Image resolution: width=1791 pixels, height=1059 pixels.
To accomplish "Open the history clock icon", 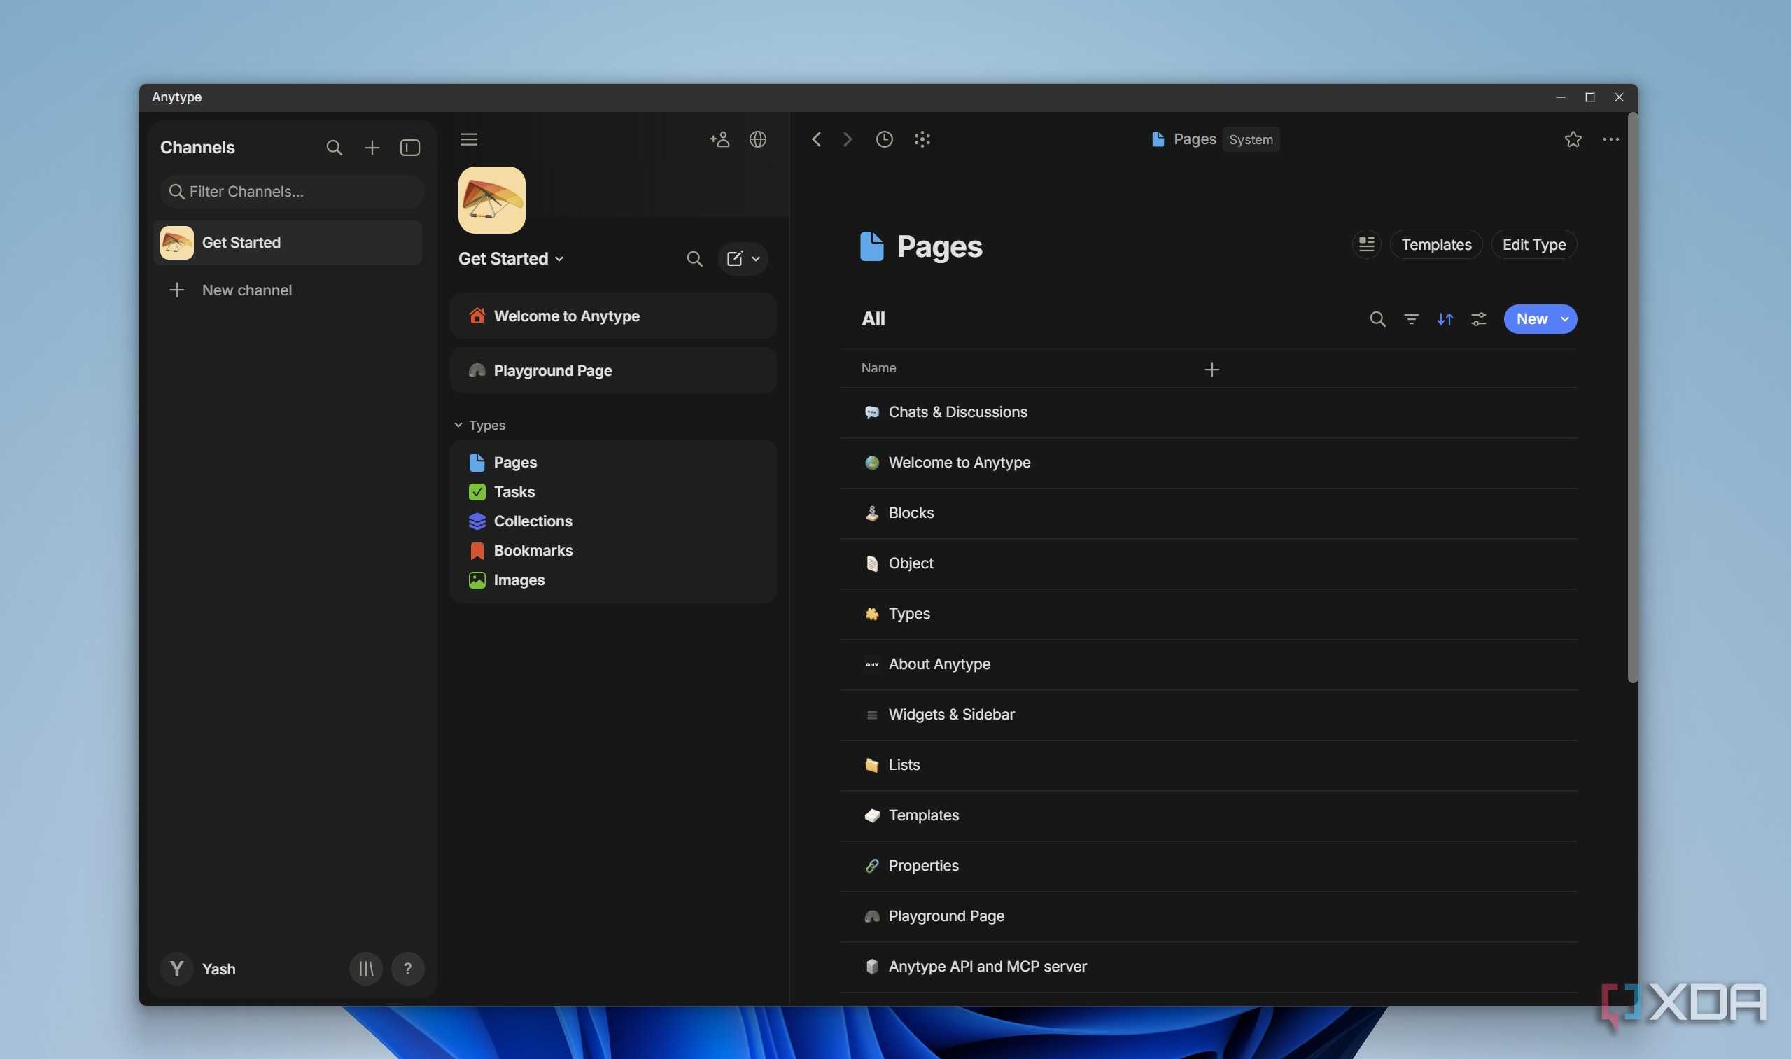I will tap(884, 139).
